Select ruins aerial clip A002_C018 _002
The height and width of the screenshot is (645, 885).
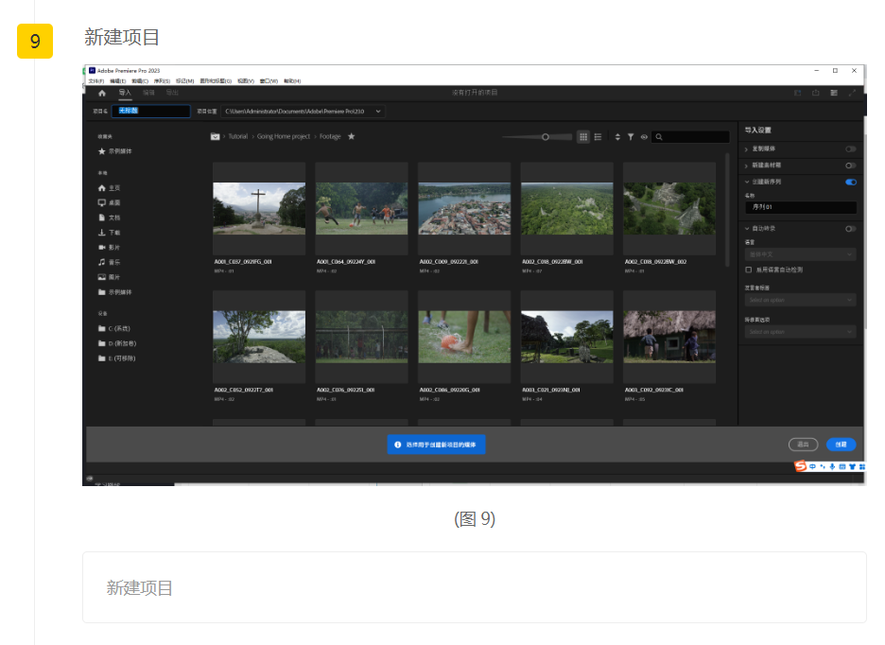(x=669, y=208)
